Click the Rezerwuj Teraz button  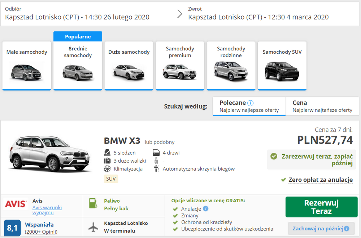[x=321, y=207]
